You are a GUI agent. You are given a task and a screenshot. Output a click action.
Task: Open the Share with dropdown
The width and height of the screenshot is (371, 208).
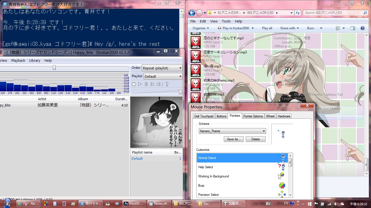(x=290, y=28)
